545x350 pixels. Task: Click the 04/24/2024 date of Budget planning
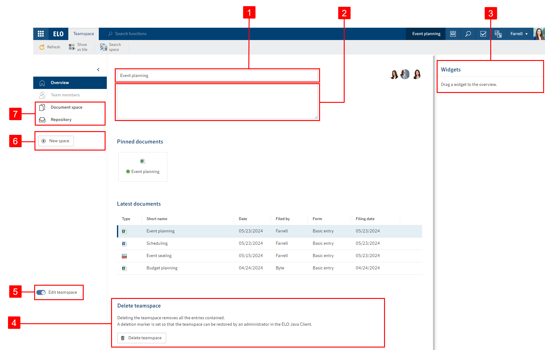click(250, 268)
